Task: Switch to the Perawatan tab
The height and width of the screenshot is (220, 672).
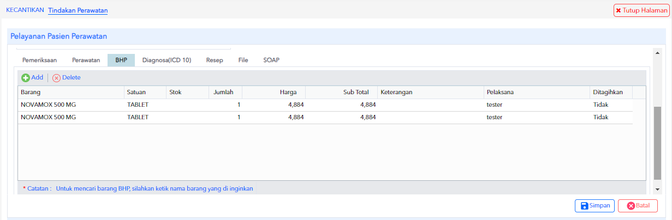Action: point(86,60)
